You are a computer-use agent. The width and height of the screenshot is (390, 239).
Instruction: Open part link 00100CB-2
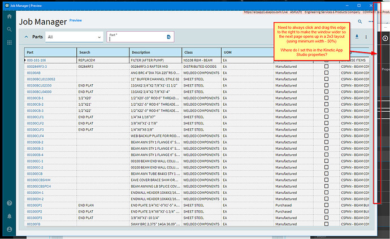[35, 105]
